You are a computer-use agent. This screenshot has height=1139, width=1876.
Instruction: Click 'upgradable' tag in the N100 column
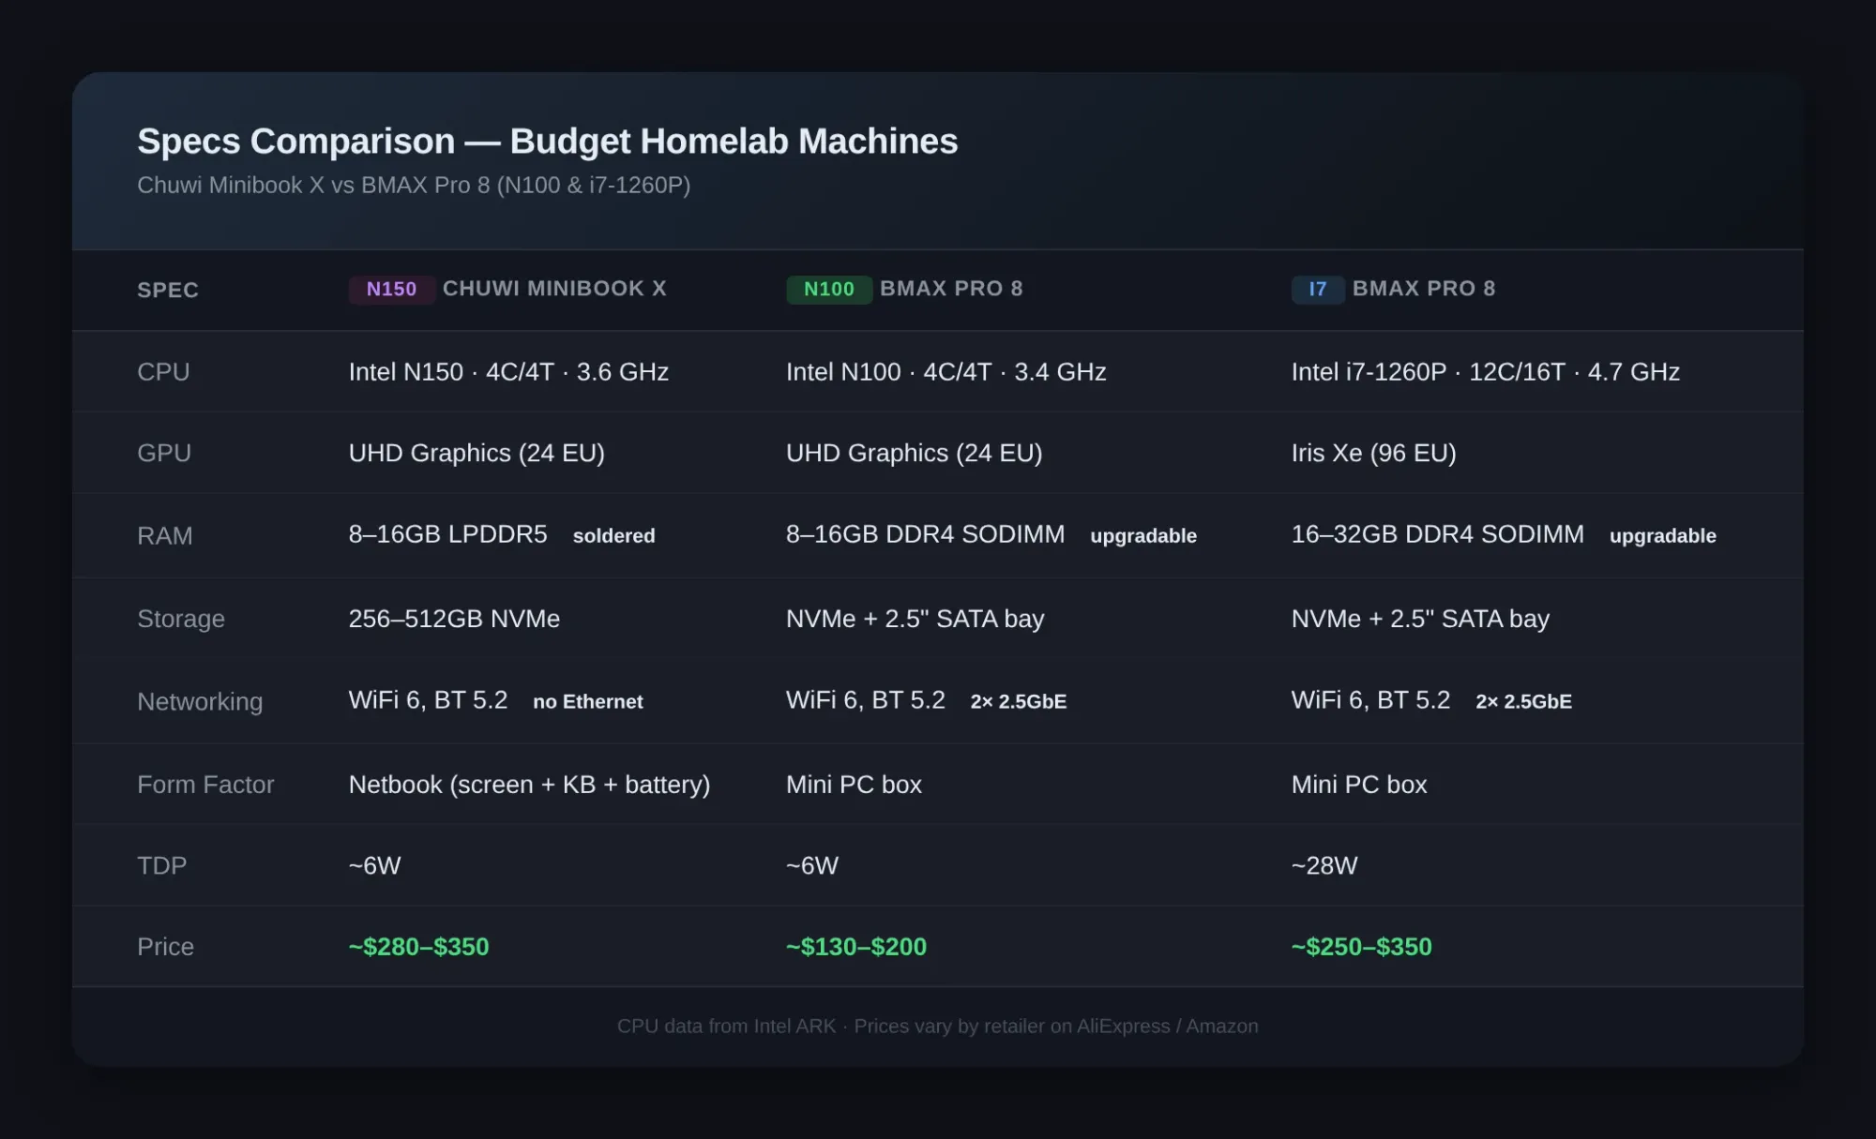coord(1143,536)
